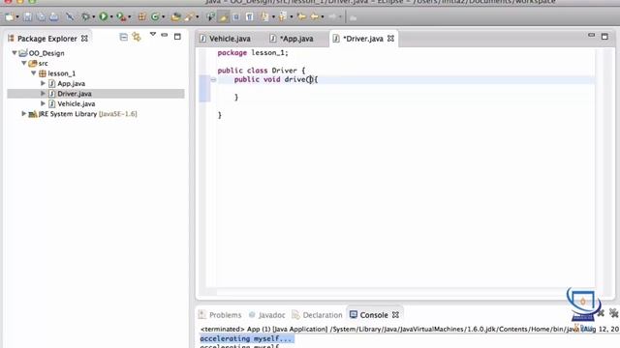620x348 pixels.
Task: Open dropdown arrow next to Search icon
Action: click(198, 17)
